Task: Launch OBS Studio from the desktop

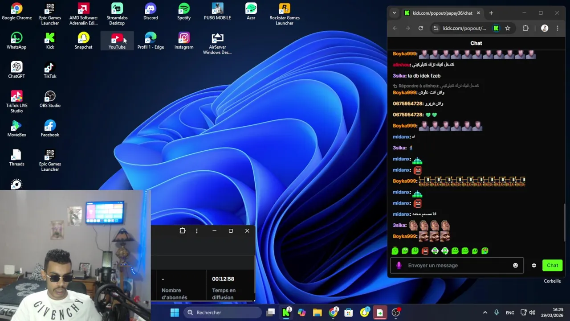Action: click(50, 99)
